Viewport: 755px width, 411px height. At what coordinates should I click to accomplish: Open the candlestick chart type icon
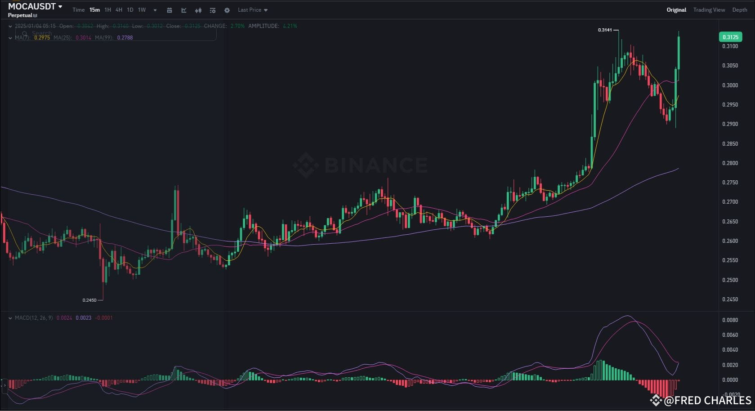[x=198, y=10]
